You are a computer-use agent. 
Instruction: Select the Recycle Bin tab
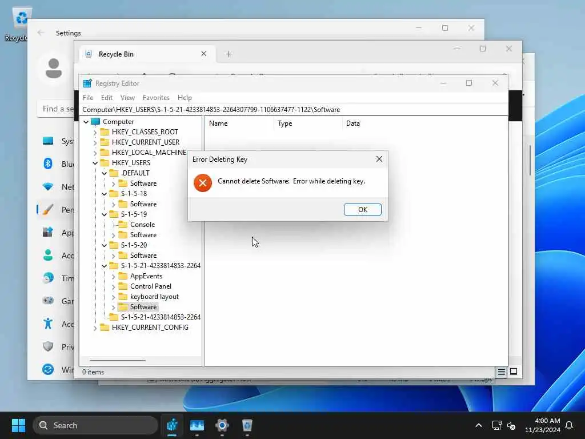pyautogui.click(x=147, y=54)
